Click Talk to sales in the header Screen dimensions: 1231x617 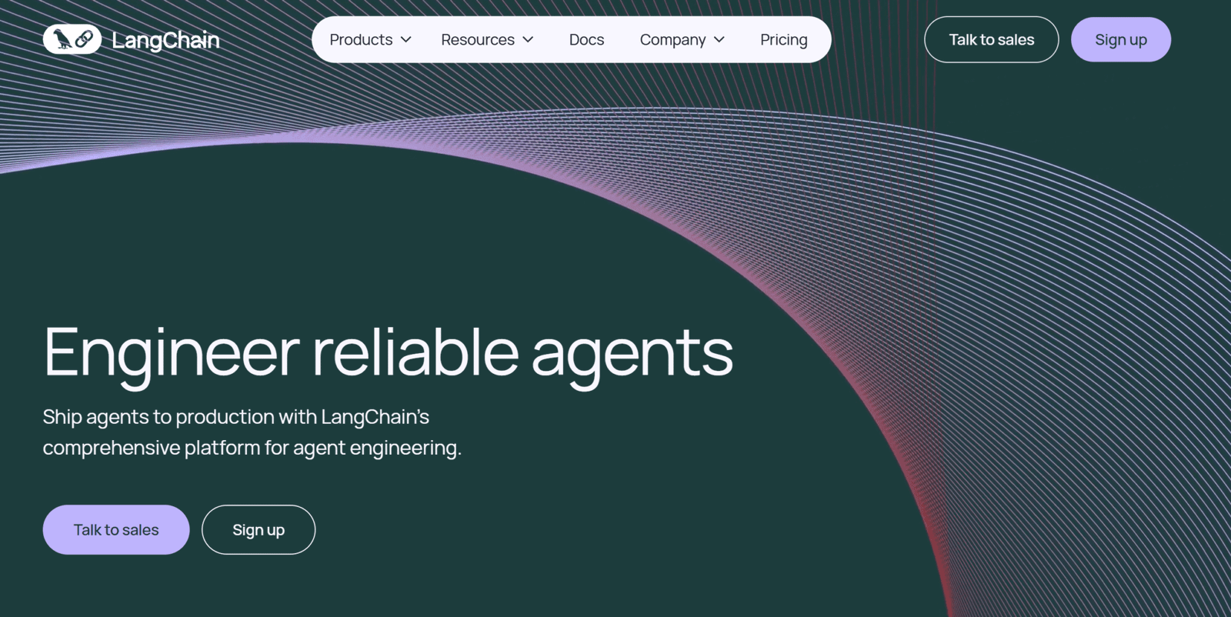[x=991, y=39]
